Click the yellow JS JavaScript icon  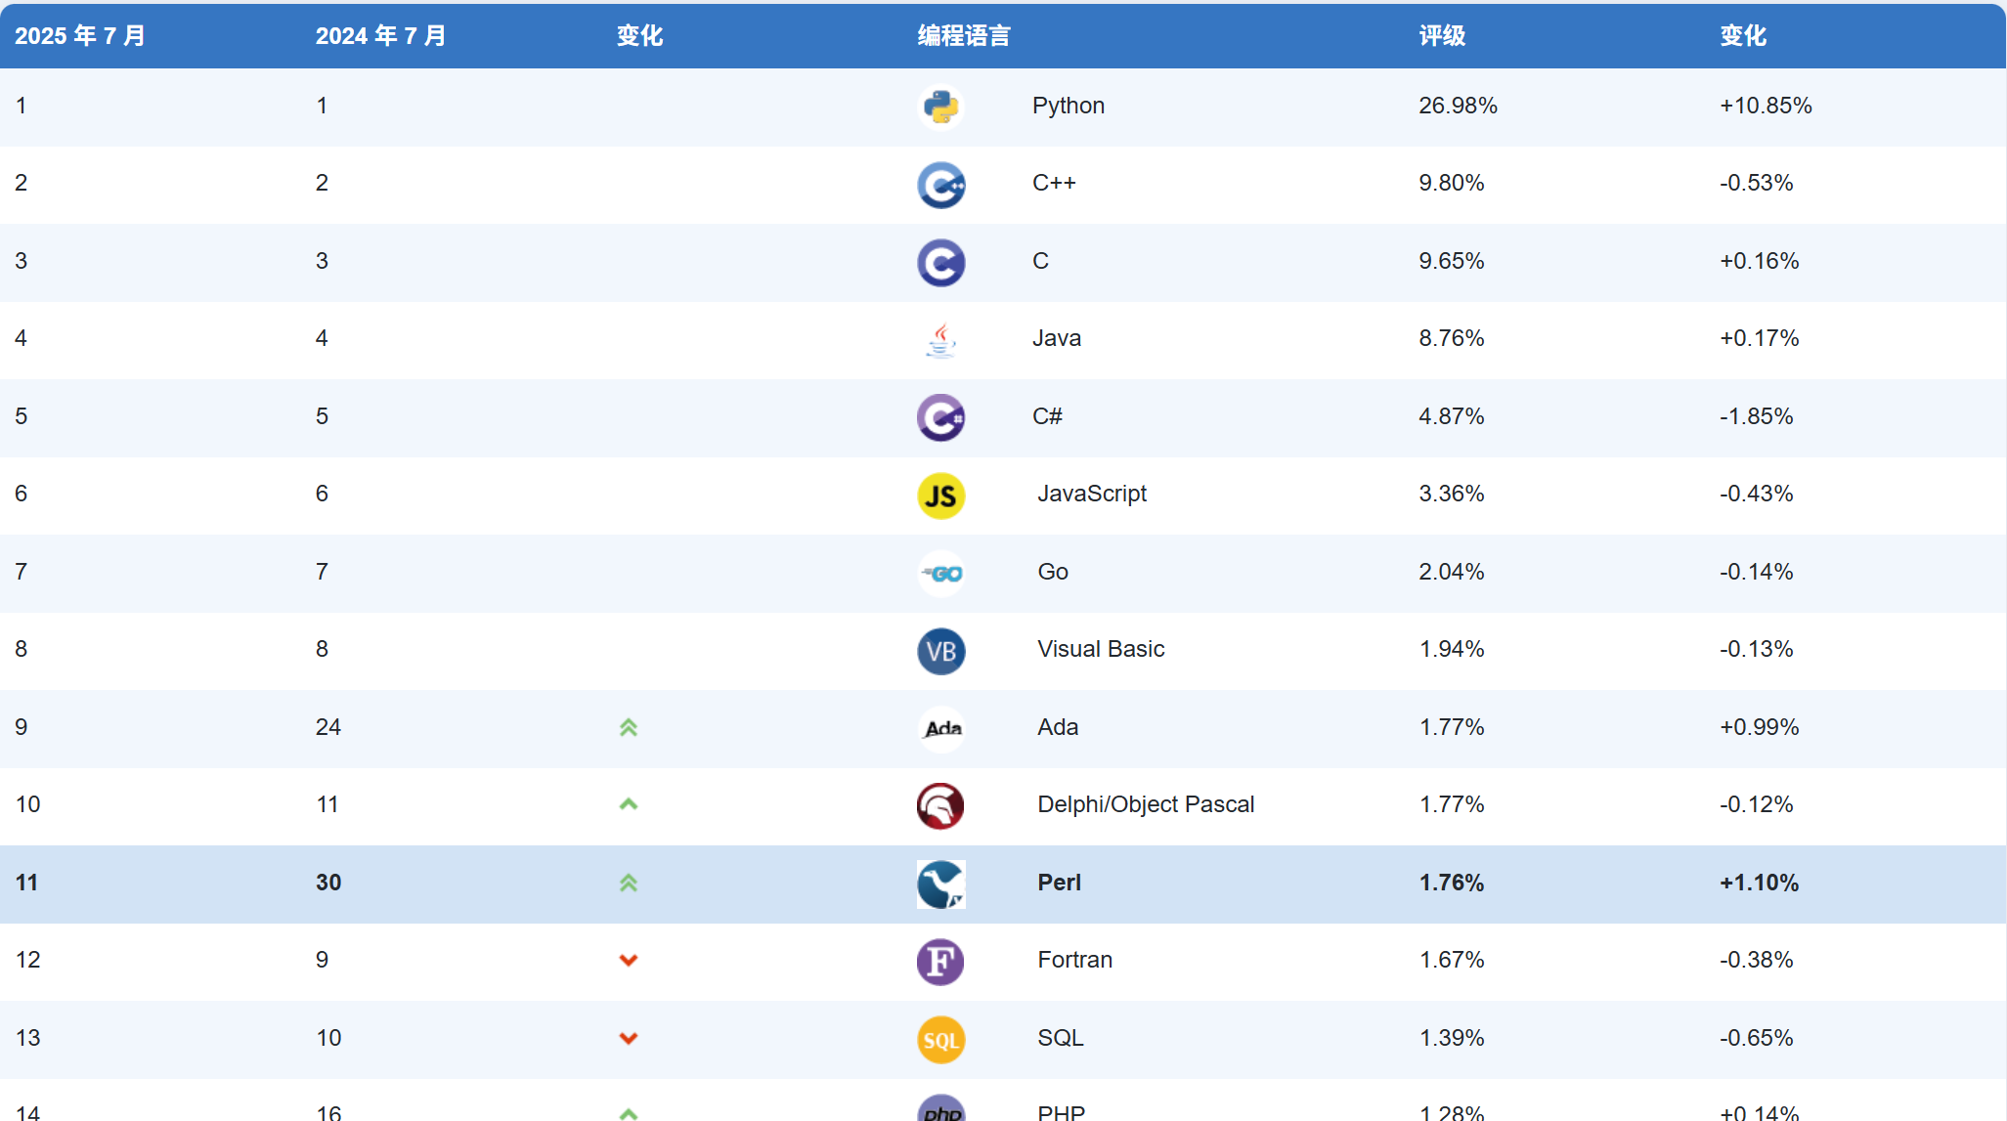pos(940,496)
